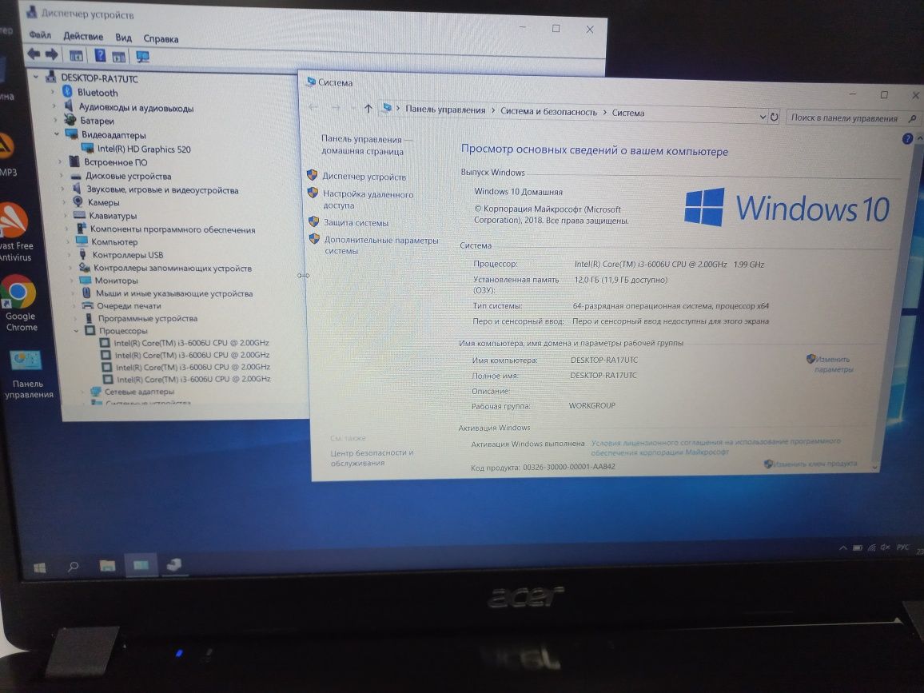The height and width of the screenshot is (693, 924).
Task: Scan for hardware changes via monitor icon
Action: tap(142, 58)
